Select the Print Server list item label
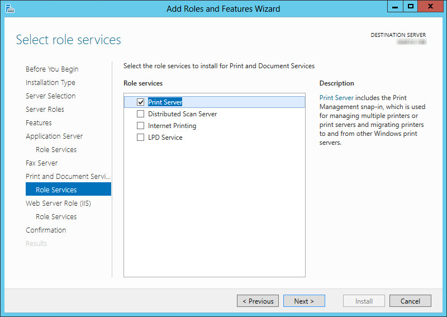447x317 pixels. pyautogui.click(x=165, y=102)
